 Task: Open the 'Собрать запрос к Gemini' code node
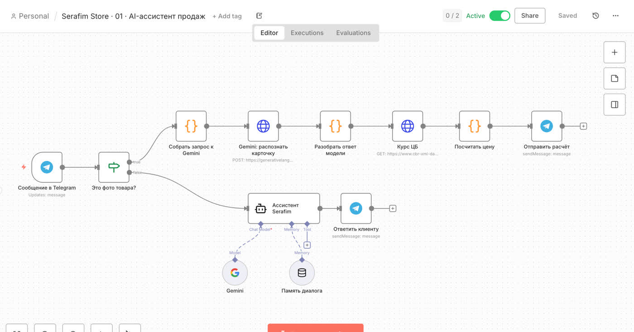pos(191,126)
